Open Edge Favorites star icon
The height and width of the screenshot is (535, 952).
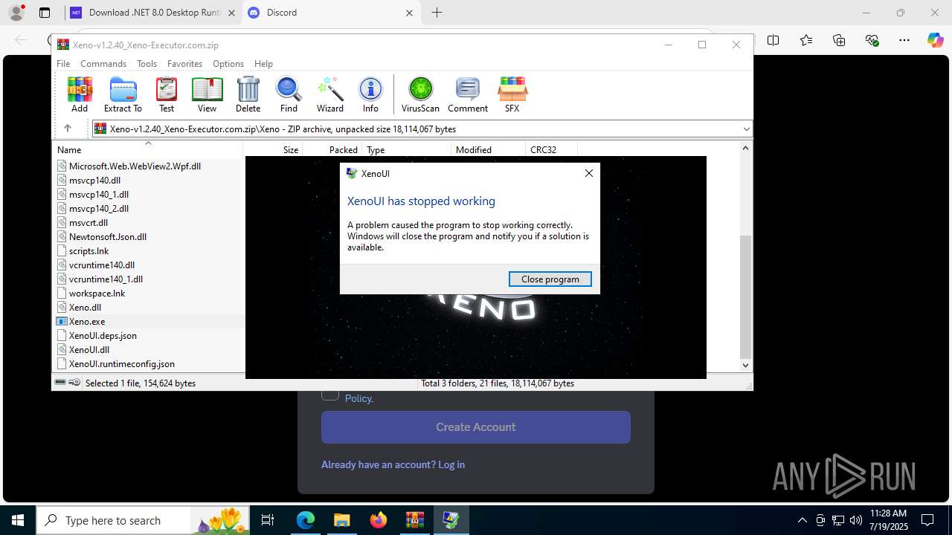point(806,40)
